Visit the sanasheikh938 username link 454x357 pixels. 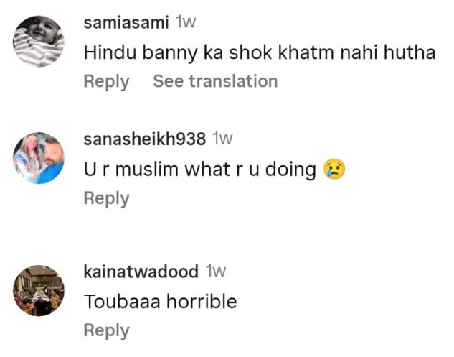145,139
